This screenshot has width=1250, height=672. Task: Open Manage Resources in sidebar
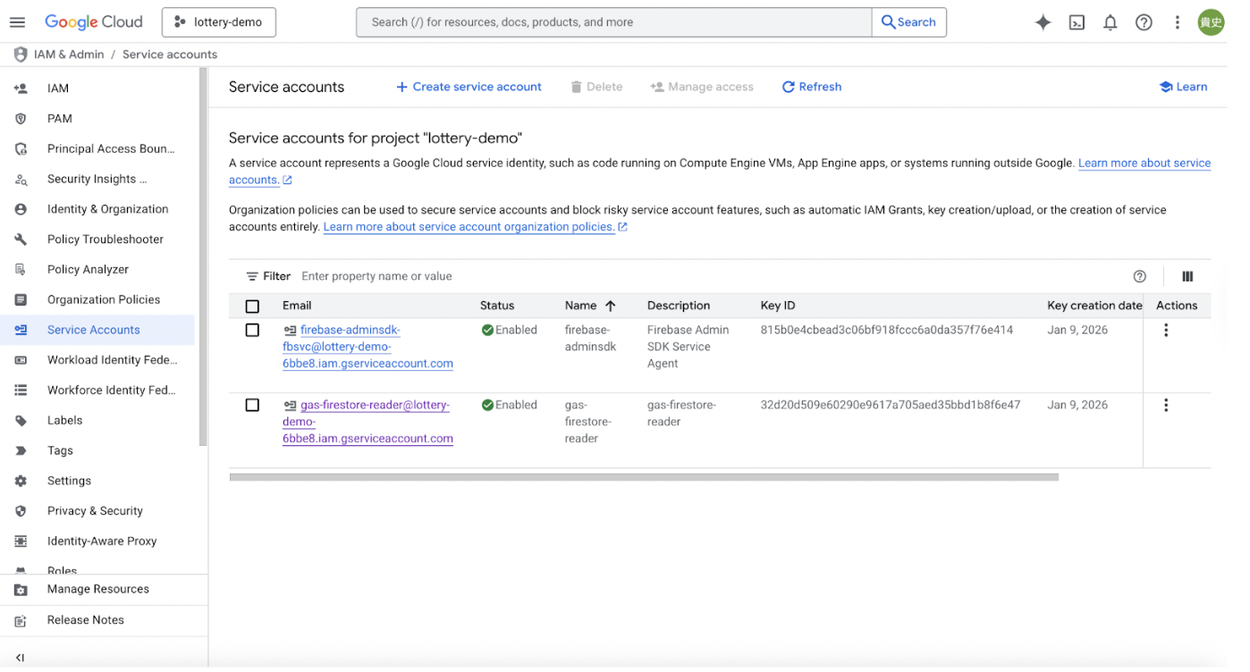(98, 590)
